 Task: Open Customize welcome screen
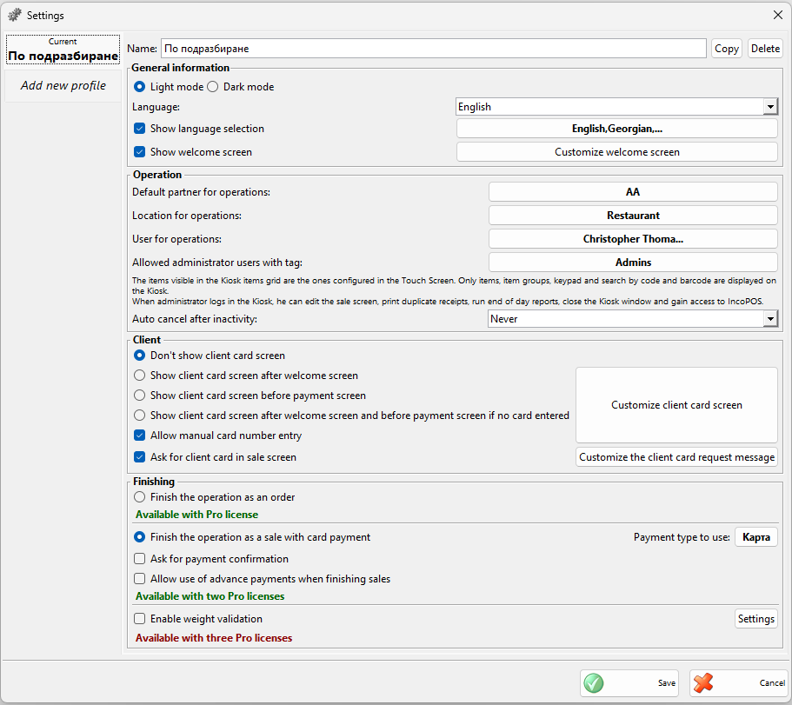(616, 152)
